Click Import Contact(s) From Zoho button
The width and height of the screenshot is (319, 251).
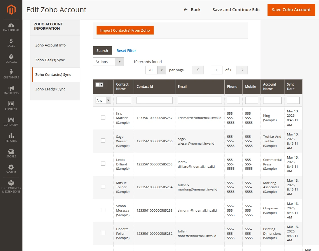coord(125,30)
